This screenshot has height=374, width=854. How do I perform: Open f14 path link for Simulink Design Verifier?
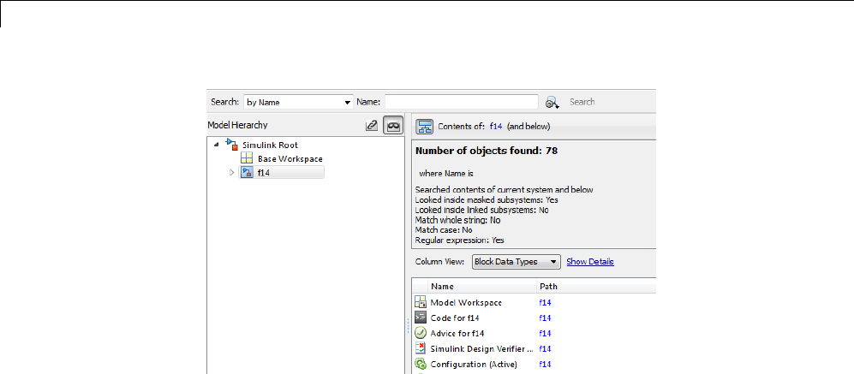(545, 349)
